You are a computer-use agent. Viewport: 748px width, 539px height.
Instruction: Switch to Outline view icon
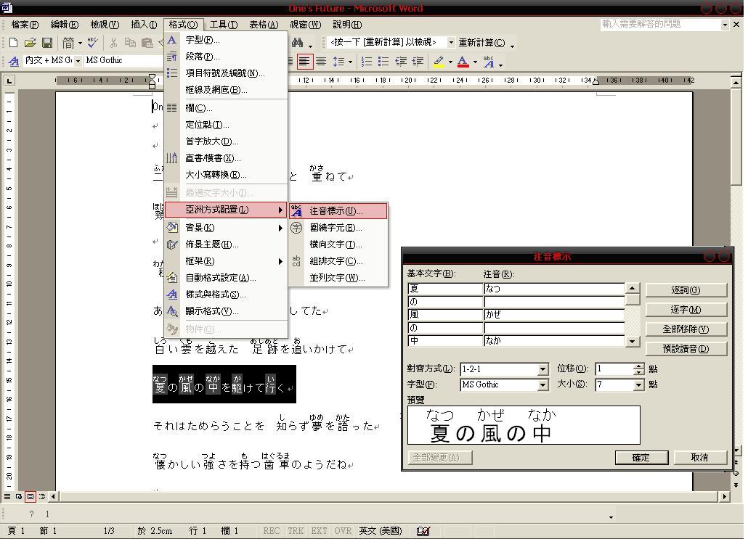[42, 497]
